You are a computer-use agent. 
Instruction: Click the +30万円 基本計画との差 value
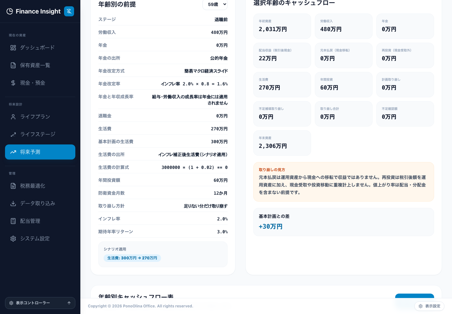[x=271, y=226]
